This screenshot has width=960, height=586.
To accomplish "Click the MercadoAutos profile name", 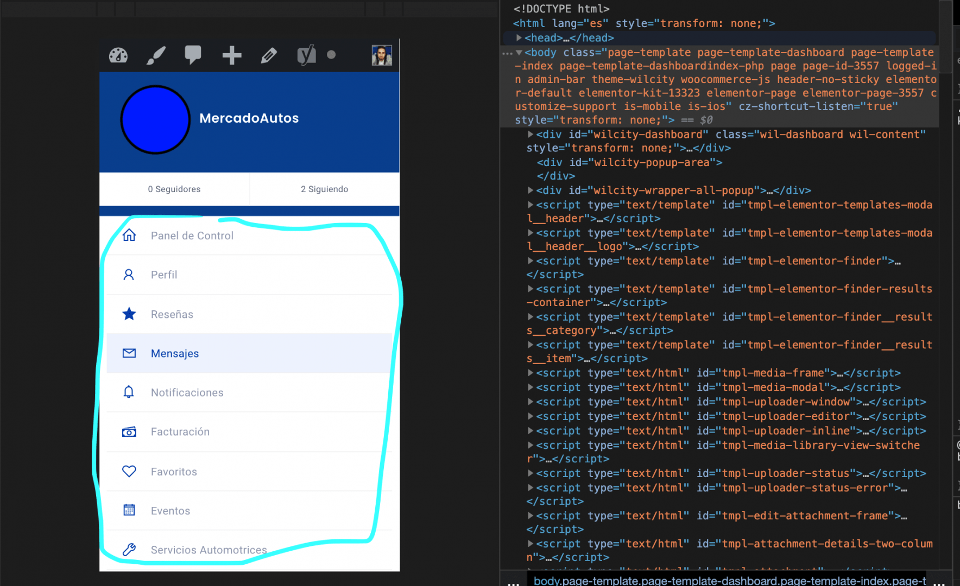I will pos(249,118).
